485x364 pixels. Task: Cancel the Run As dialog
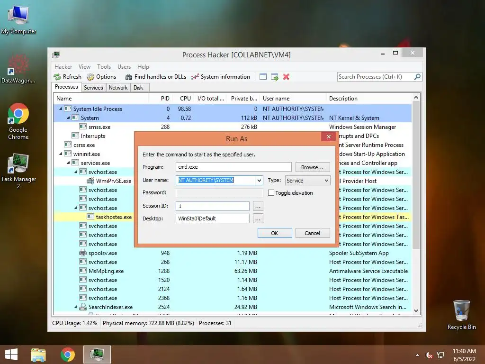pyautogui.click(x=313, y=233)
